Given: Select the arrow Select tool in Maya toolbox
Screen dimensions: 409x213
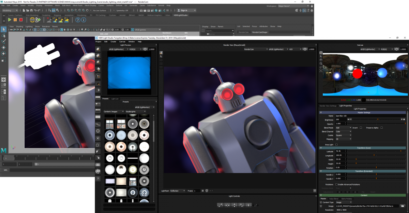Looking at the screenshot, I should pyautogui.click(x=3, y=29).
